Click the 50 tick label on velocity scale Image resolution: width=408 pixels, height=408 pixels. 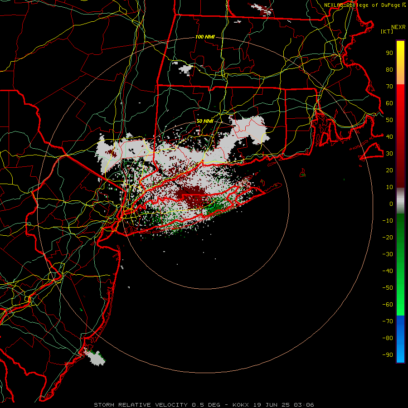coord(389,120)
